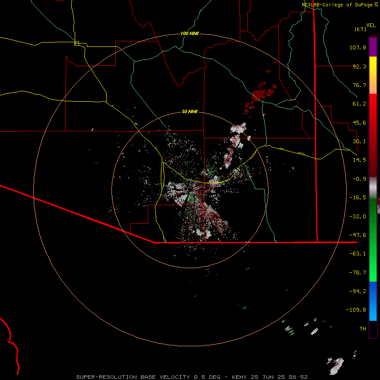Viewport: 380px width, 380px height.
Task: Click the -0.9 velocity scale value
Action: click(359, 179)
